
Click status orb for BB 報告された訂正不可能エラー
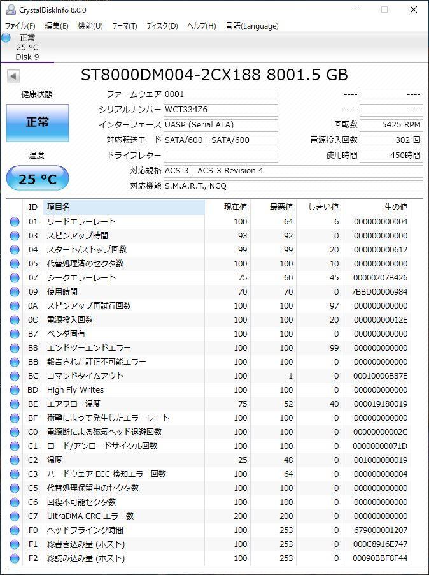15,362
